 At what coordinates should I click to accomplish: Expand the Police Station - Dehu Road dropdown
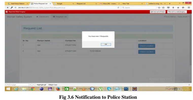[177, 17]
